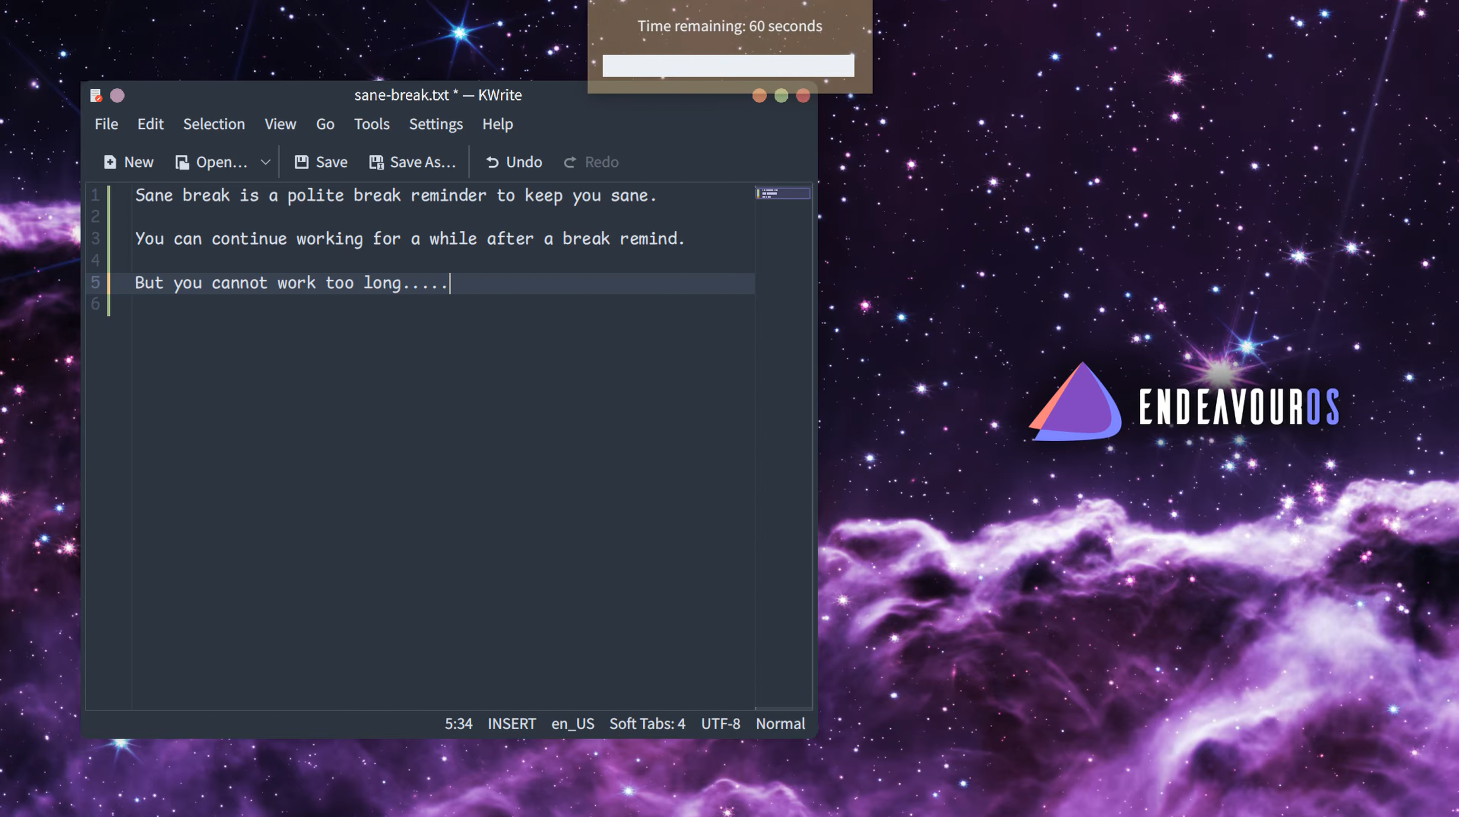Screen dimensions: 1459x817
Task: Toggle INSERT mode in status bar
Action: coord(512,723)
